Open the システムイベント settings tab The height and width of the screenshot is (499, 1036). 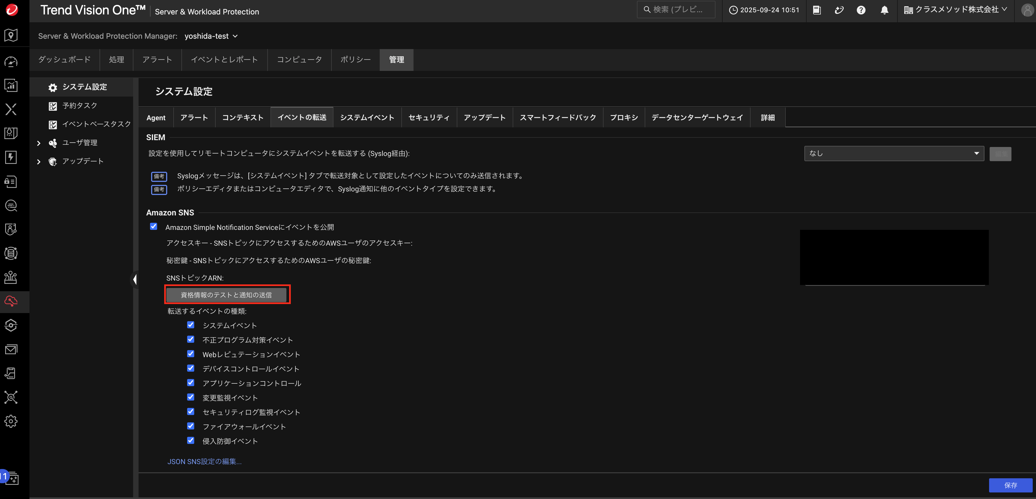click(x=367, y=118)
